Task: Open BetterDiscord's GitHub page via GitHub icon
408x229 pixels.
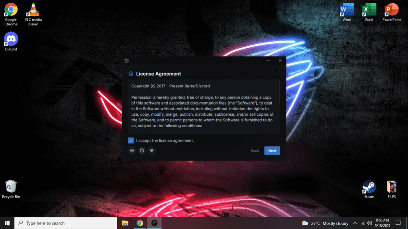Action: click(x=141, y=151)
